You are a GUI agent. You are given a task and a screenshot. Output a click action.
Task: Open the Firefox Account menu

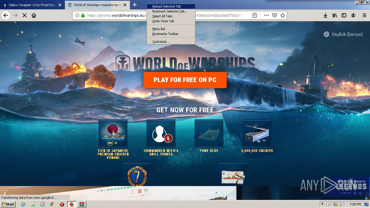pos(353,15)
